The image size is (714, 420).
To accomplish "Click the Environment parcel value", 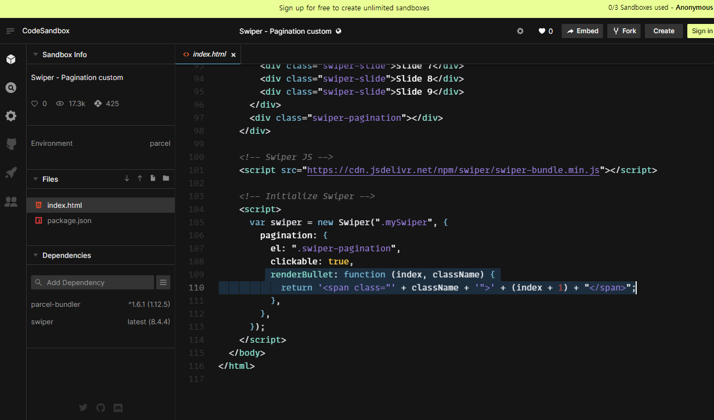I will (x=160, y=143).
